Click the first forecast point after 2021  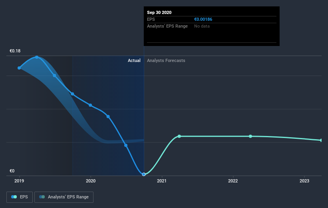(x=179, y=136)
